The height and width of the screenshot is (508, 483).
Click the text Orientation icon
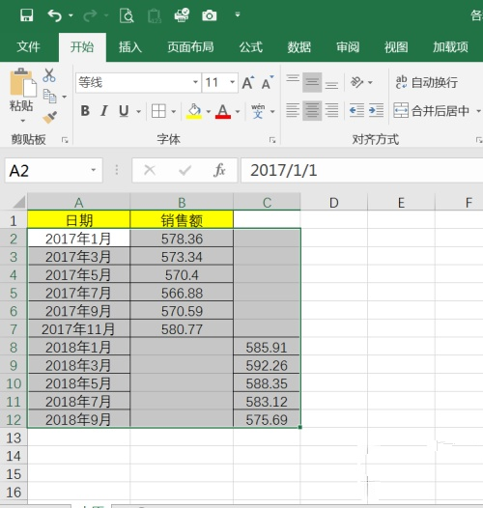click(357, 82)
